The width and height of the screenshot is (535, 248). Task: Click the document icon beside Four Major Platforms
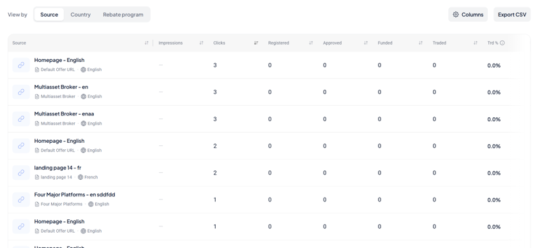pos(37,204)
